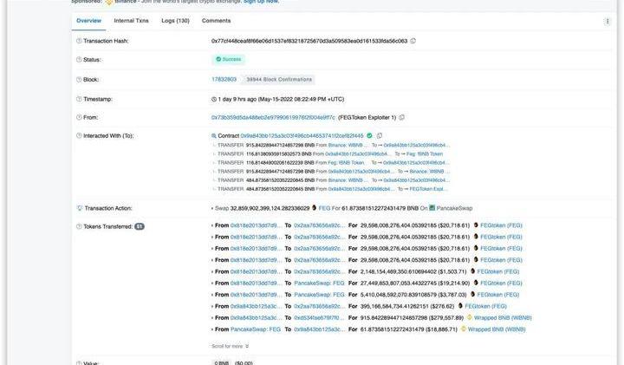Image resolution: width=624 pixels, height=365 pixels.
Task: Click FEG icon in the $3,787.03 transfer row
Action: [x=472, y=295]
